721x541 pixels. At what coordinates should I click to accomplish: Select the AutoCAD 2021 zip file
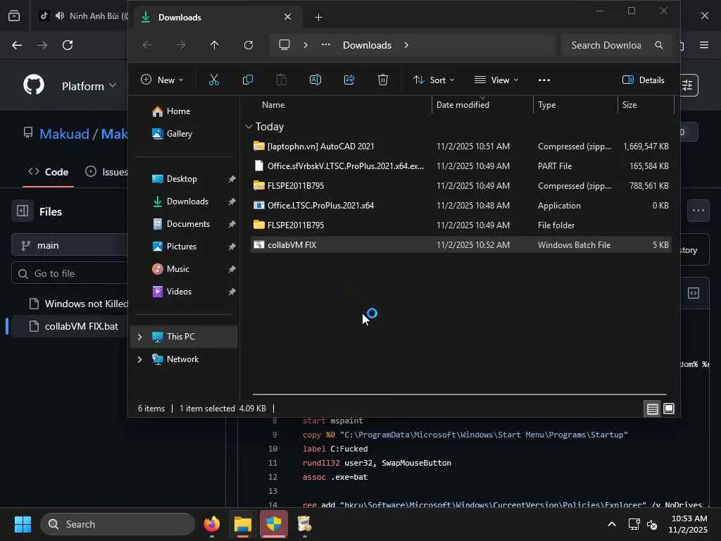click(x=461, y=147)
